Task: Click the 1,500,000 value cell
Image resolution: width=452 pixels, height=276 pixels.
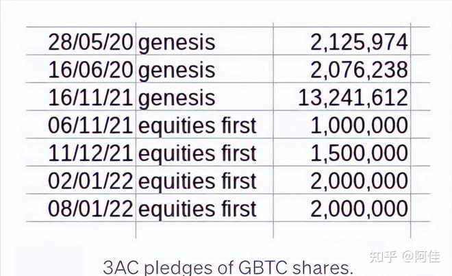Action: point(342,152)
